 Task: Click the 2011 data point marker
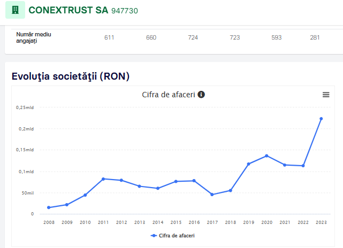[x=103, y=179]
